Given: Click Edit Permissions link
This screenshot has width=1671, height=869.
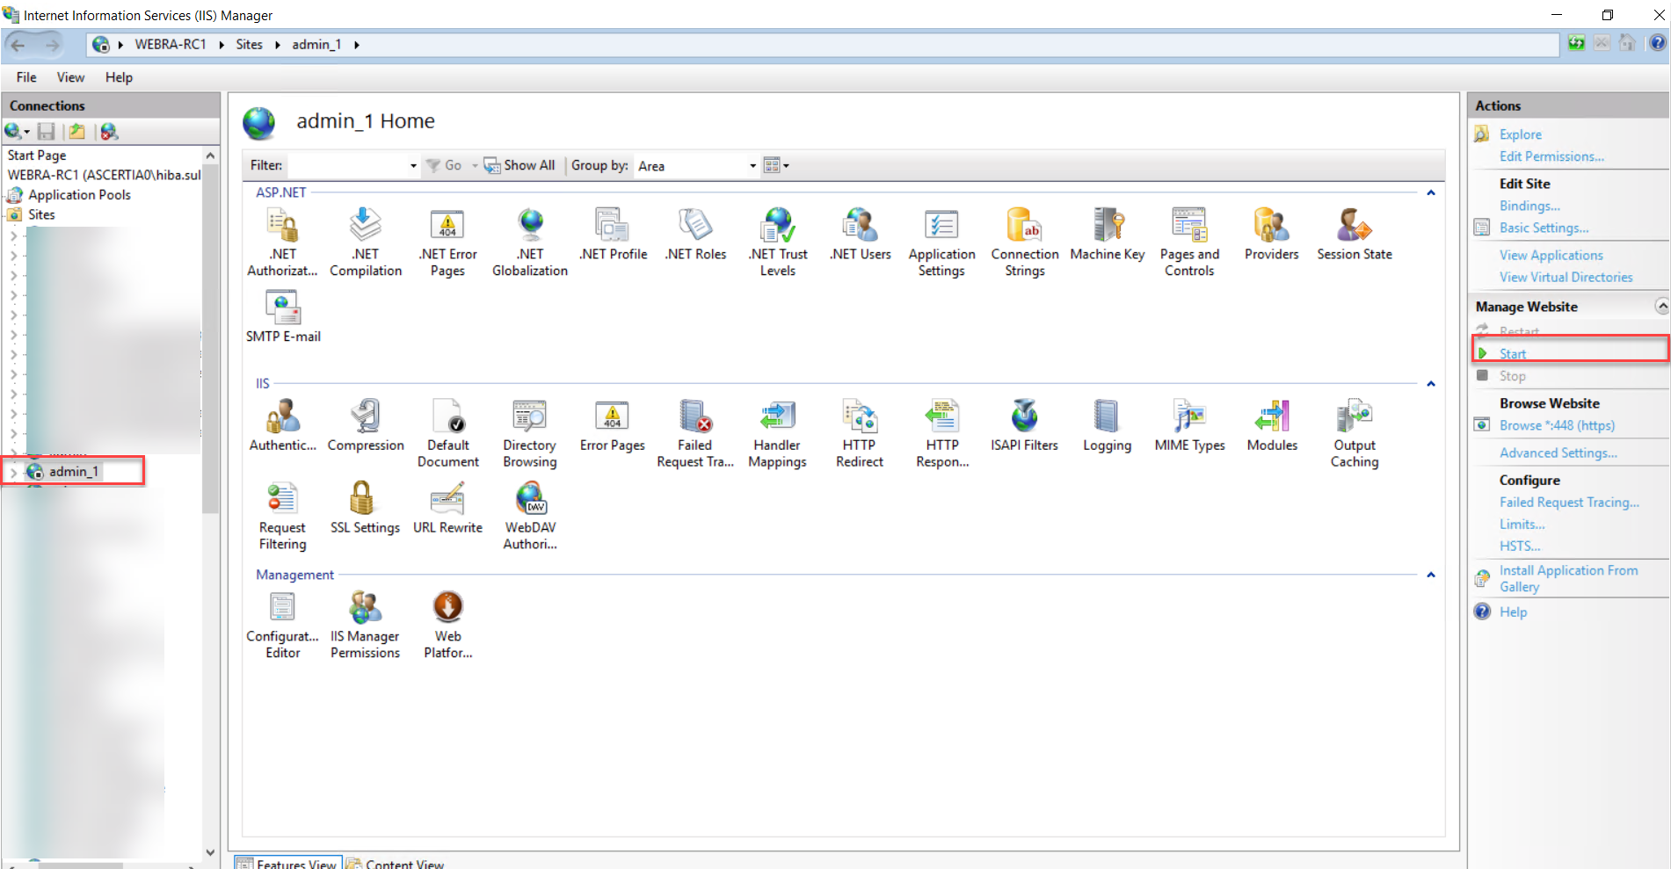Looking at the screenshot, I should click(x=1551, y=156).
